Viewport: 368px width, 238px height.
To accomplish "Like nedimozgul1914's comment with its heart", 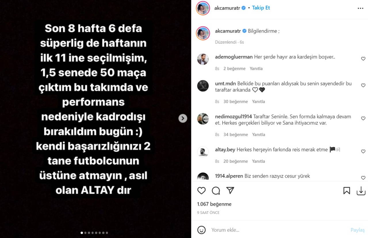I will [363, 118].
